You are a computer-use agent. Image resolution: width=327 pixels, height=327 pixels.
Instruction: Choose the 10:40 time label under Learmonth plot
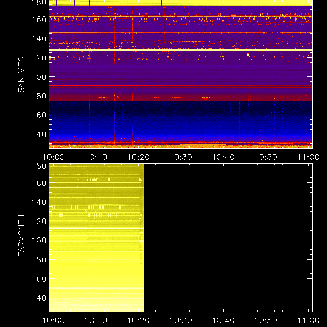coord(224,320)
